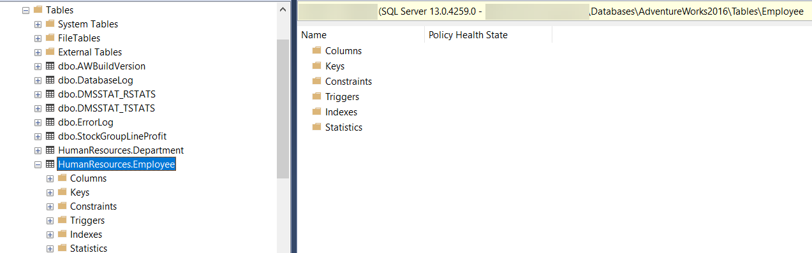
Task: Click Statistics folder icon in details pane
Action: coord(316,127)
